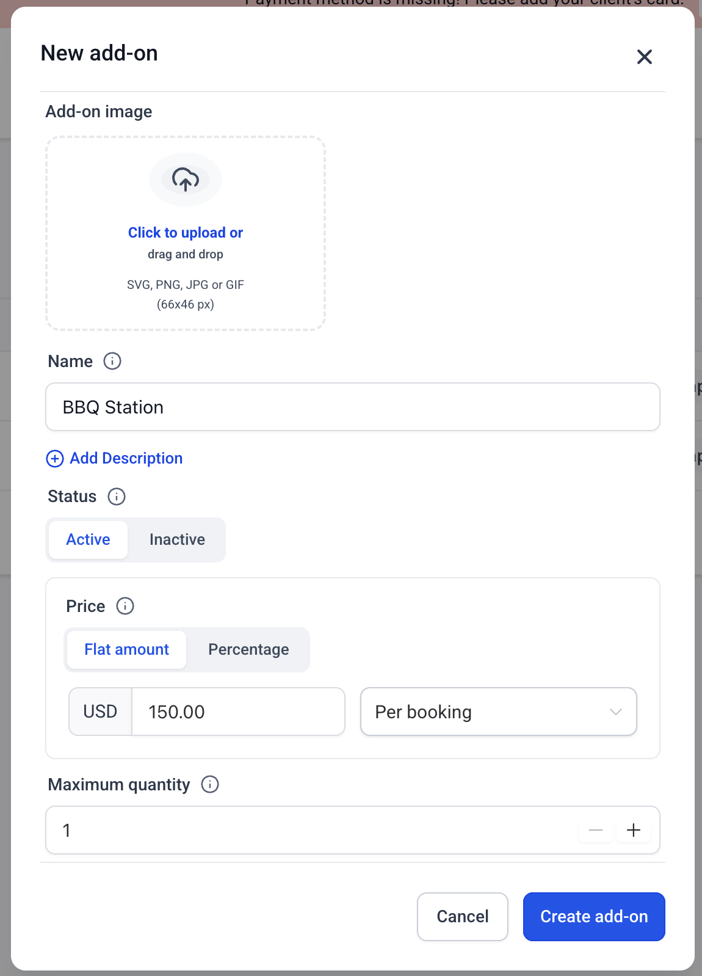Viewport: 702px width, 976px height.
Task: Edit the 150.00 price field
Action: [x=239, y=712]
